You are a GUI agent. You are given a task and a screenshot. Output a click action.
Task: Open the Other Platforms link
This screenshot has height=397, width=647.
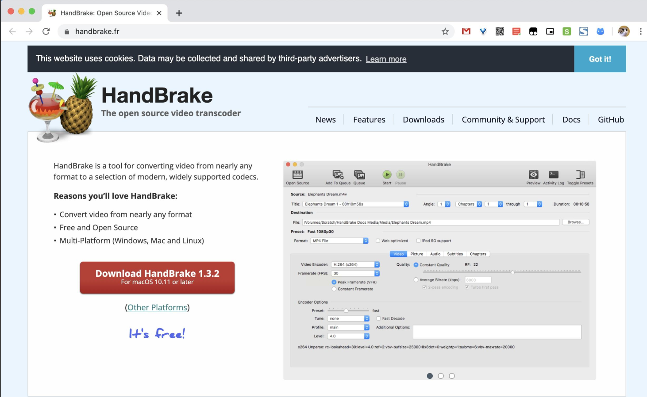pyautogui.click(x=157, y=308)
